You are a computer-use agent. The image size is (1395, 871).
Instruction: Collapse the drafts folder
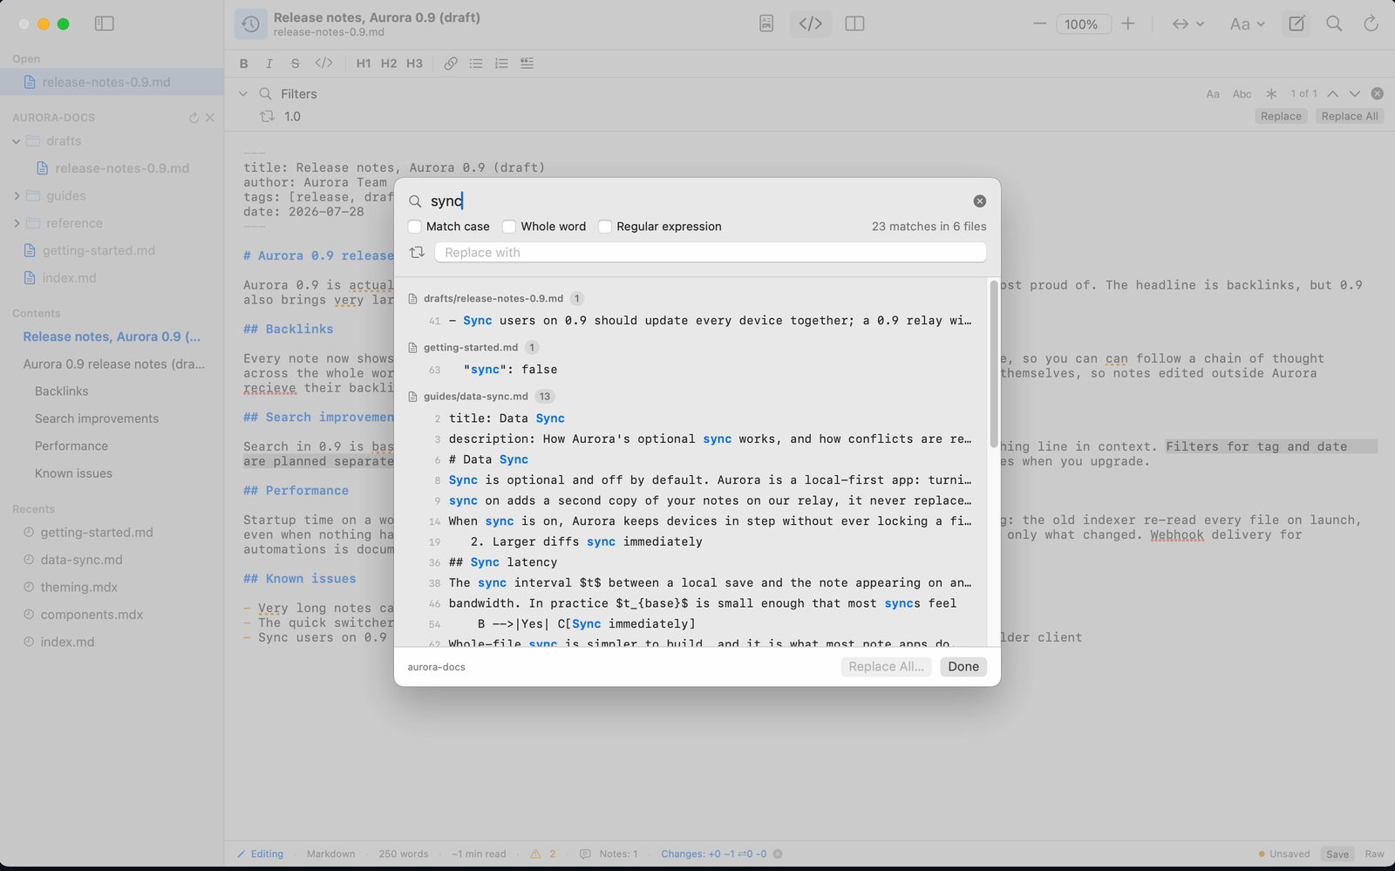[x=16, y=141]
